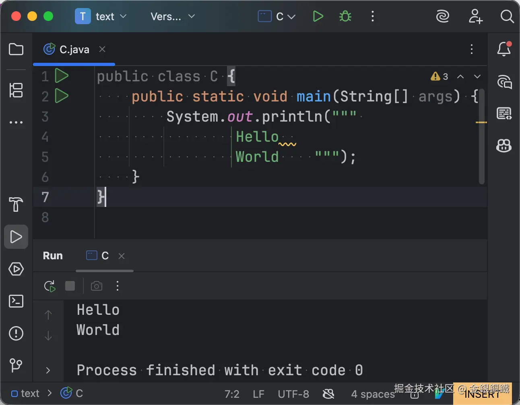Viewport: 520px width, 405px height.
Task: Rerun program C in Run panel
Action: 50,286
